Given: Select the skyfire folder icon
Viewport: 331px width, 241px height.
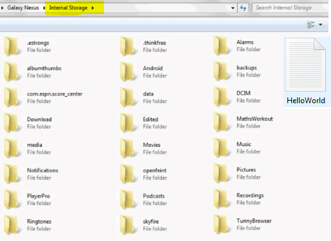Looking at the screenshot, I should tap(129, 225).
